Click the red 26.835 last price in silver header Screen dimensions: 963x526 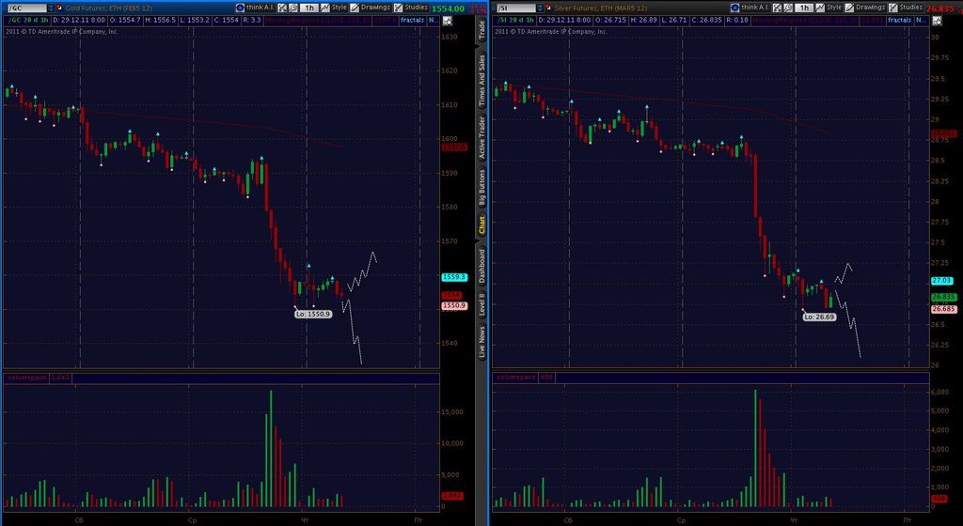[939, 8]
